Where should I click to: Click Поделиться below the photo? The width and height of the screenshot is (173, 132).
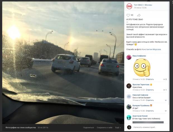click(x=88, y=128)
